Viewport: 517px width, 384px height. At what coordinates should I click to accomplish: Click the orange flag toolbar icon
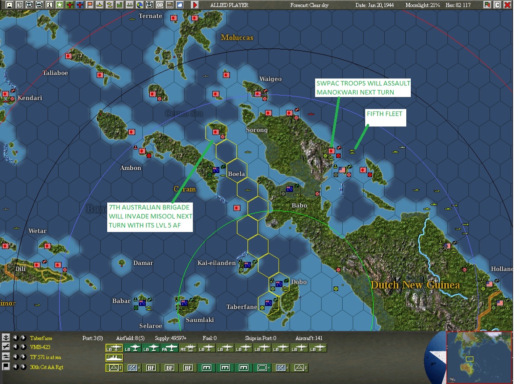(90, 4)
